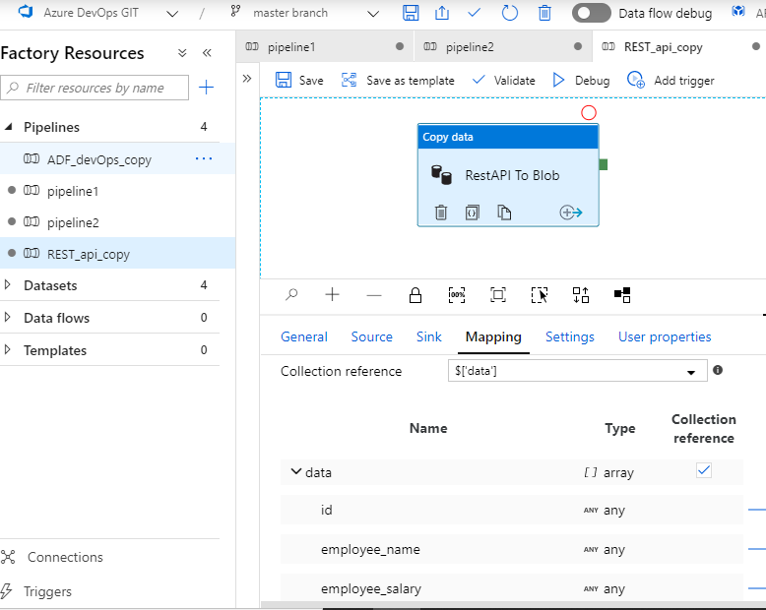The image size is (766, 610).
Task: Click the Validate pipeline button
Action: (x=504, y=80)
